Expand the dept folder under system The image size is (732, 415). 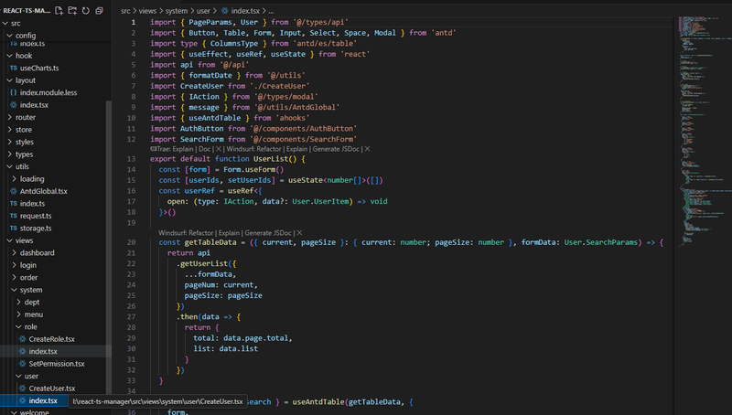31,302
